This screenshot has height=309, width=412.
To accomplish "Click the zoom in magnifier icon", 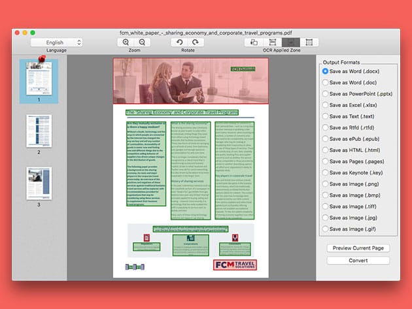I will pyautogui.click(x=127, y=42).
